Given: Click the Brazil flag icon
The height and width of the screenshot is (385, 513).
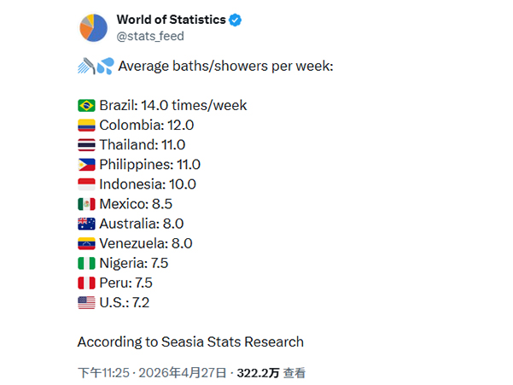Looking at the screenshot, I should pyautogui.click(x=86, y=106).
